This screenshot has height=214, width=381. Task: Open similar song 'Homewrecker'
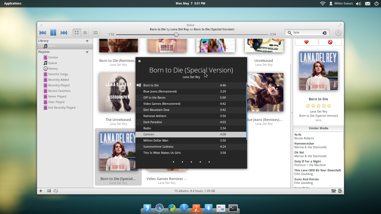(318, 145)
